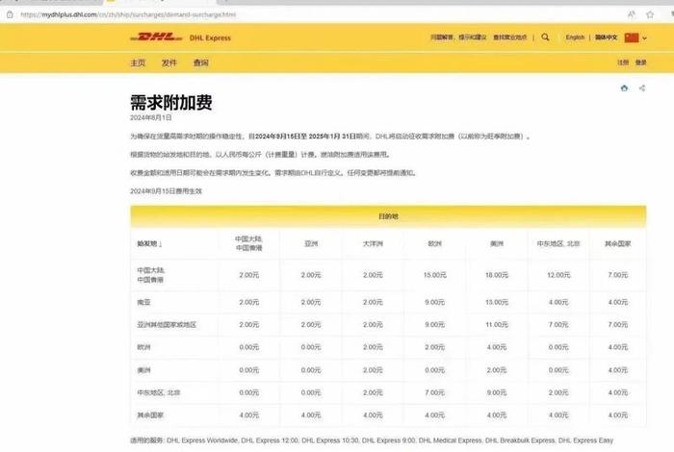Screen dimensions: 674x452
Task: Click the 13.00元 table cell
Action: [497, 302]
